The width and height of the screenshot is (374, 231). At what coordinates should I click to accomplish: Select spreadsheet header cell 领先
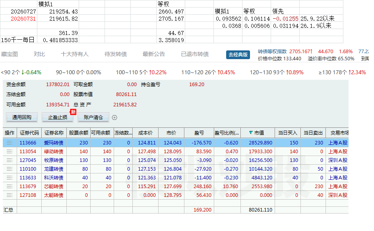pos(285,12)
